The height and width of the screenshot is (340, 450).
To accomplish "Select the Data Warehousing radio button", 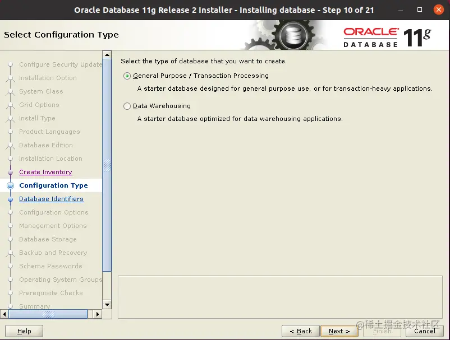I will point(127,106).
